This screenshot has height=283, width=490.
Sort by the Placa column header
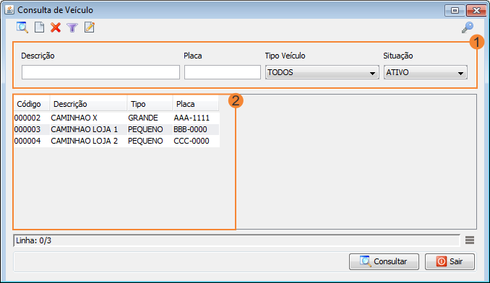tap(196, 104)
